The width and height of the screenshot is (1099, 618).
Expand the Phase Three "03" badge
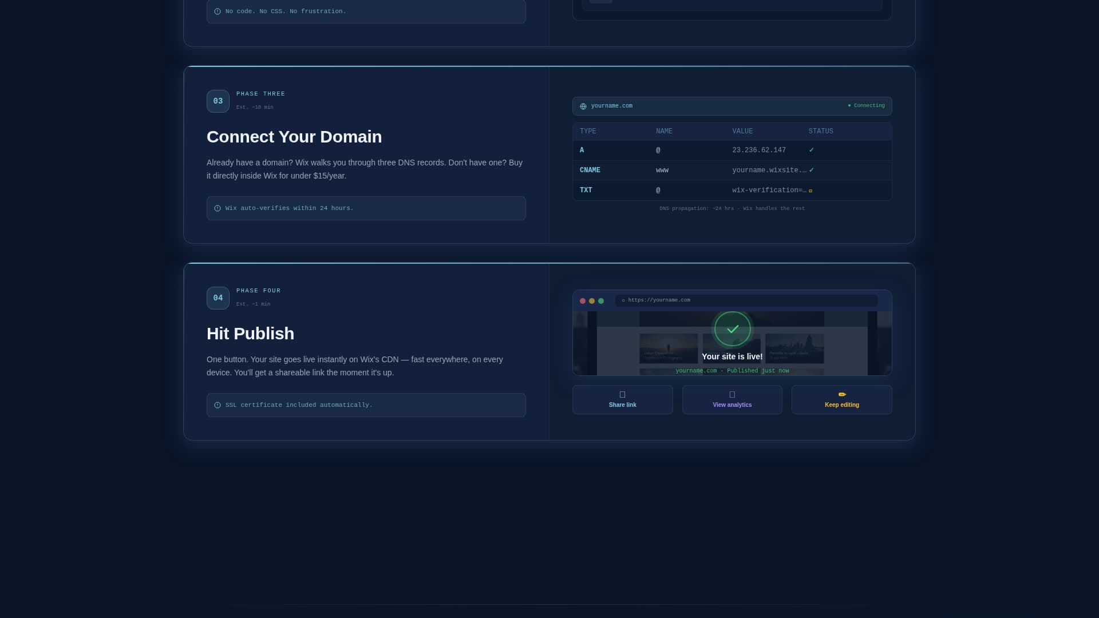(x=218, y=101)
